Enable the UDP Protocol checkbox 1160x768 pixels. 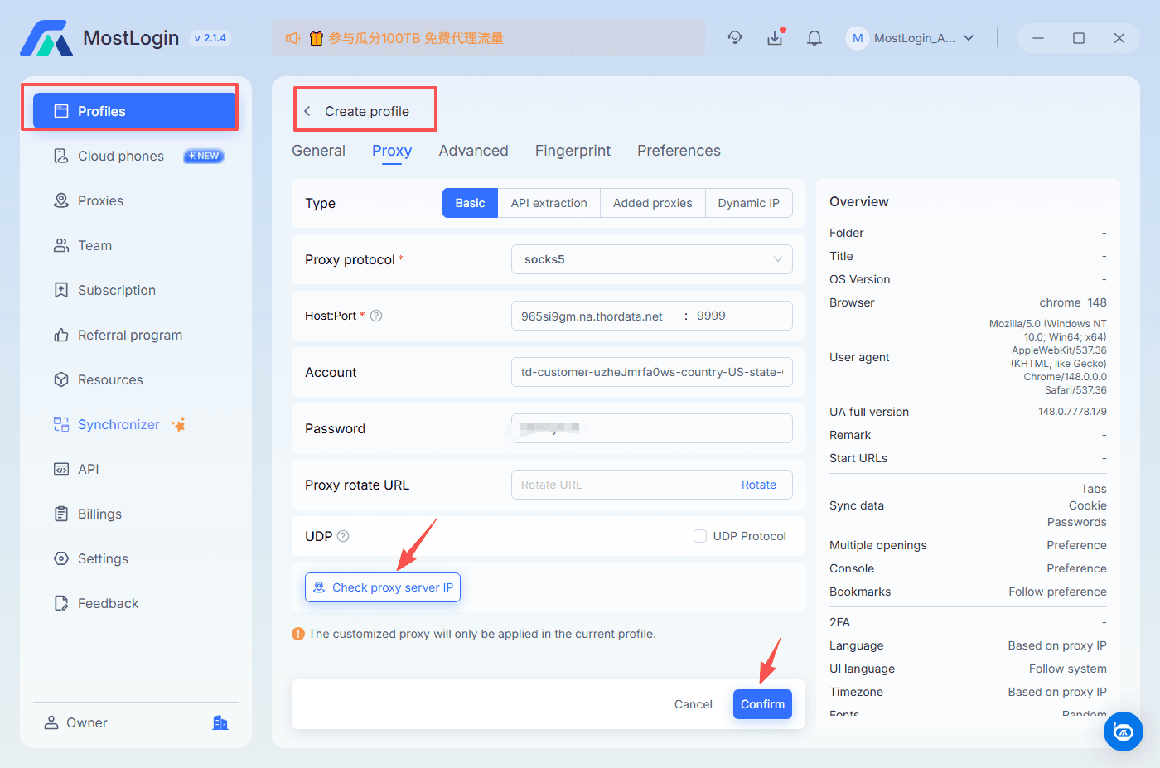pyautogui.click(x=700, y=536)
